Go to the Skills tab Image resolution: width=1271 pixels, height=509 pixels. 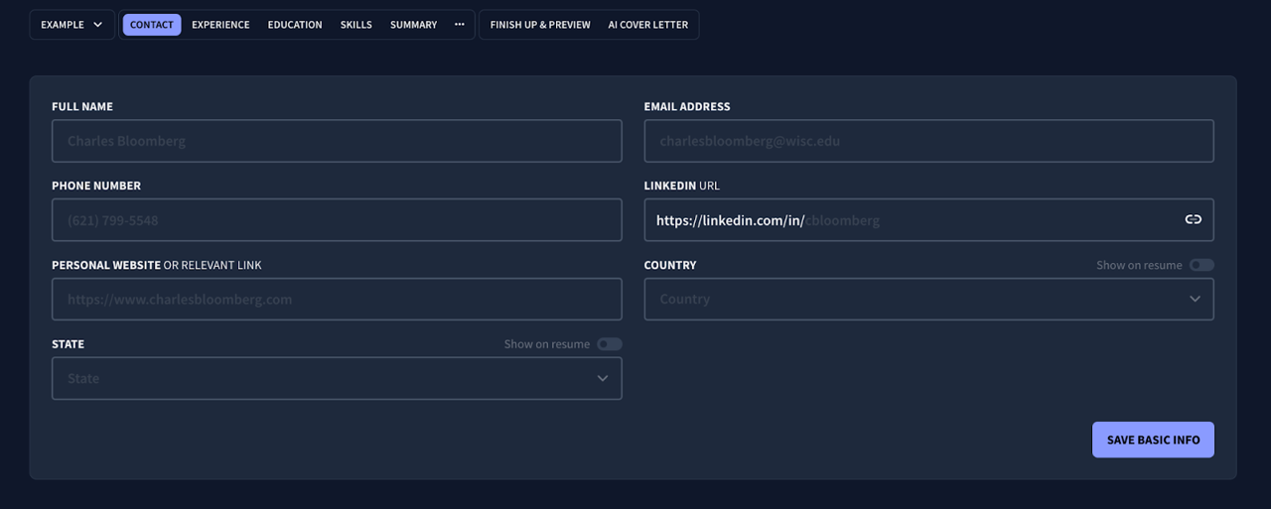355,25
